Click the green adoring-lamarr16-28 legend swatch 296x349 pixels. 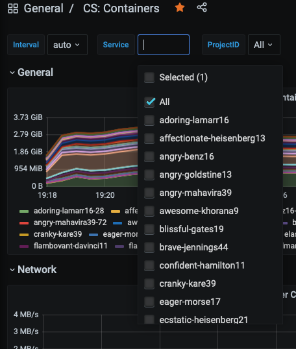point(24,211)
